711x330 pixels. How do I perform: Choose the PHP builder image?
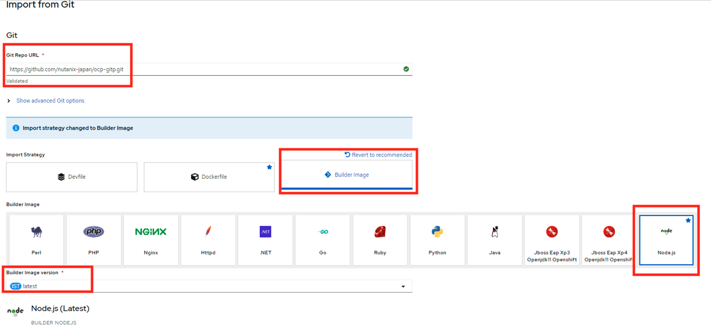click(x=94, y=239)
